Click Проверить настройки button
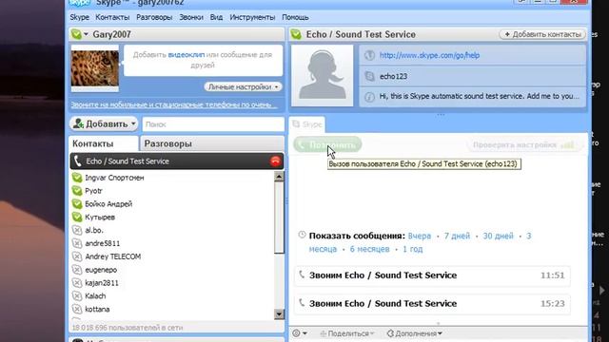This screenshot has height=342, width=609. (x=525, y=145)
